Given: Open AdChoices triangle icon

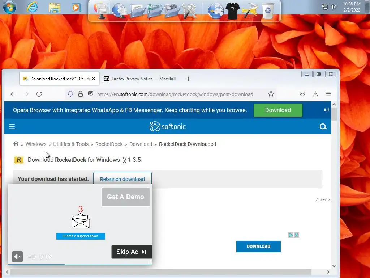Looking at the screenshot, I should (x=291, y=235).
